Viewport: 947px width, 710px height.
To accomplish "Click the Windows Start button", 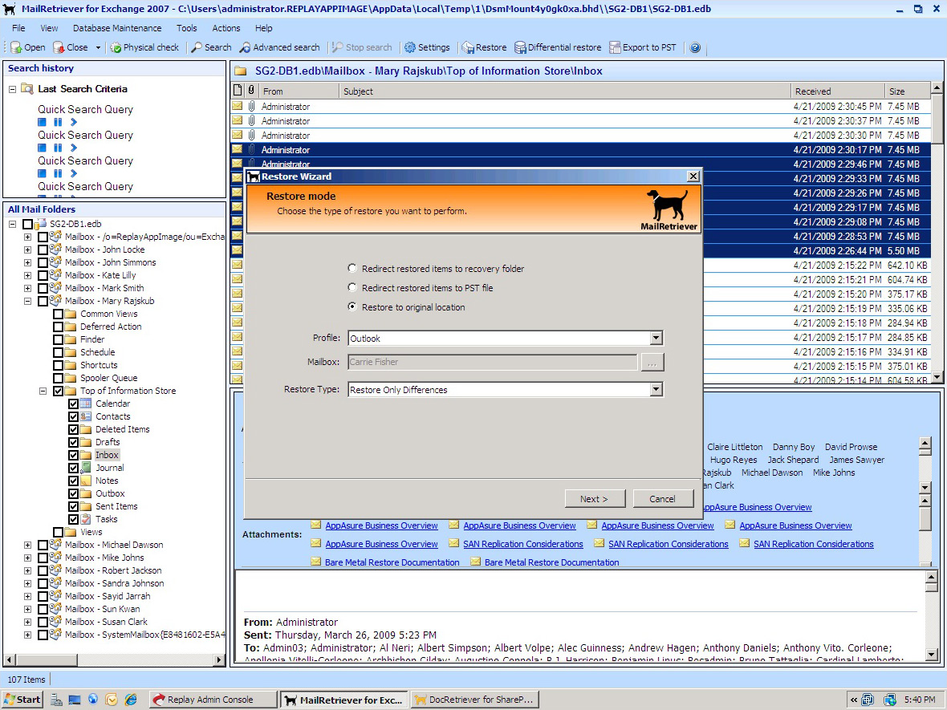I will [22, 700].
